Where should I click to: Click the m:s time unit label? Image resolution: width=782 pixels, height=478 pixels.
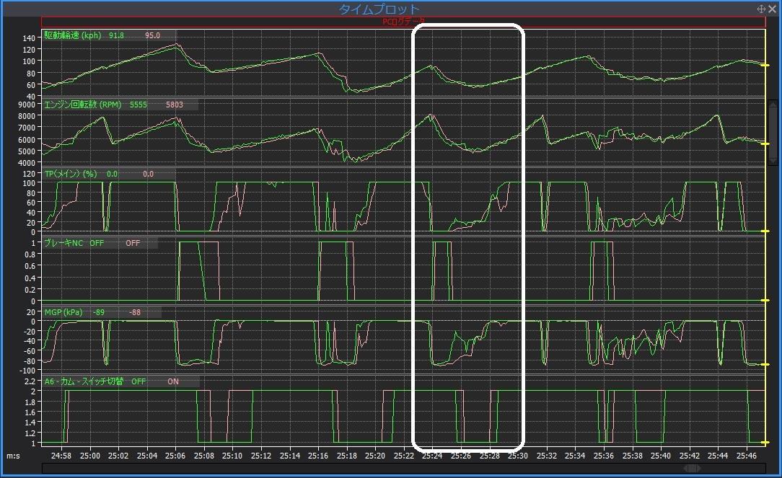coord(14,456)
